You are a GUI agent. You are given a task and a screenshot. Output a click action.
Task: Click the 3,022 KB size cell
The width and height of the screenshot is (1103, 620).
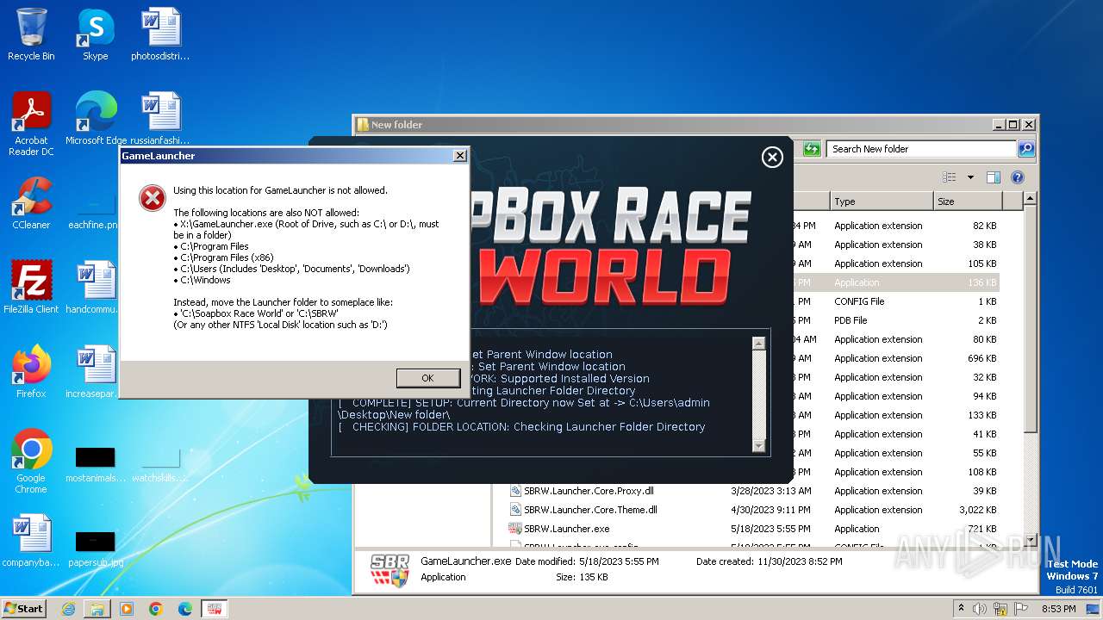[x=976, y=510]
